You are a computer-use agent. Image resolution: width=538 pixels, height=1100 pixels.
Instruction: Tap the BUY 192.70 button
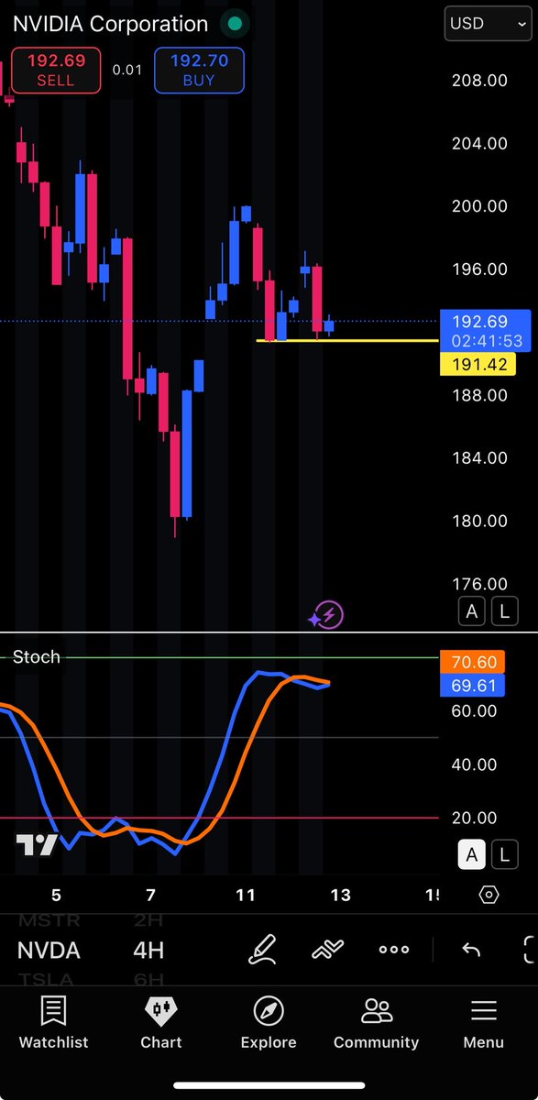coord(199,71)
